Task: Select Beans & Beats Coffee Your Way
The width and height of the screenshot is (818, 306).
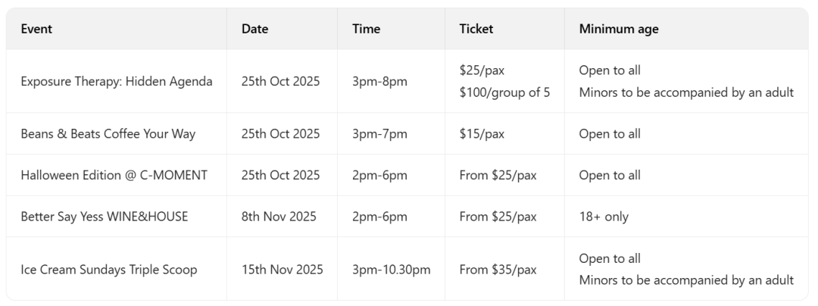Action: pyautogui.click(x=108, y=134)
